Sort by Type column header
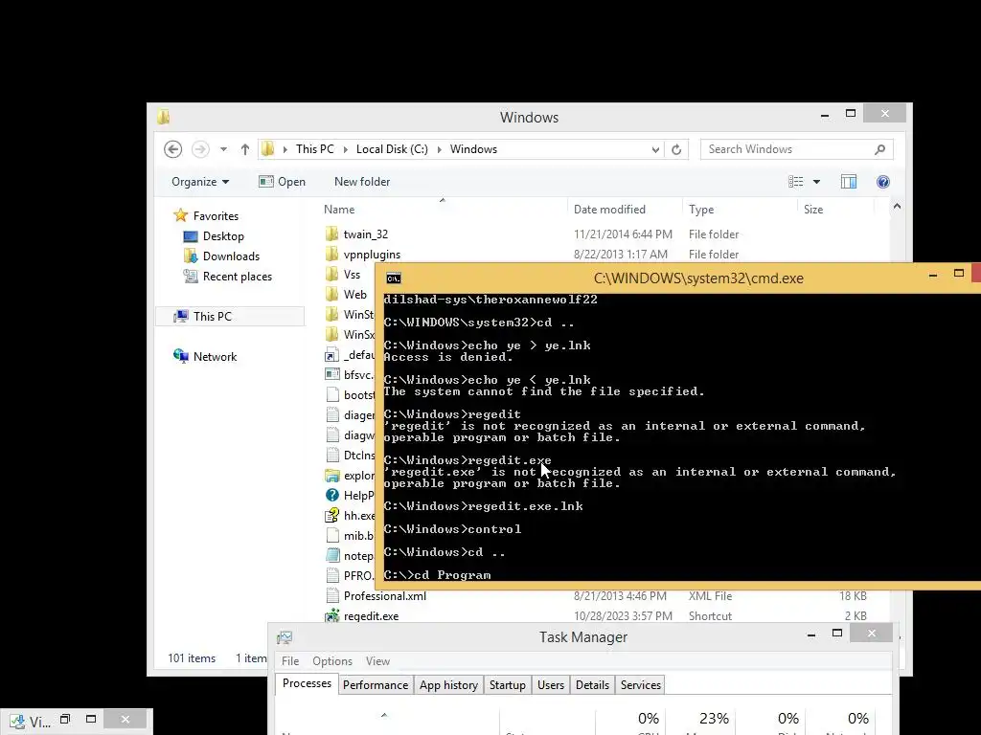Screen dimensions: 981x735 [700, 210]
